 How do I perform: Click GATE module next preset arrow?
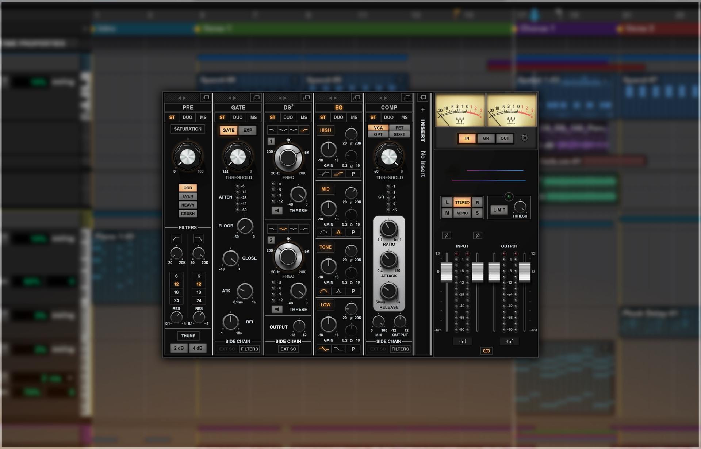tap(234, 98)
